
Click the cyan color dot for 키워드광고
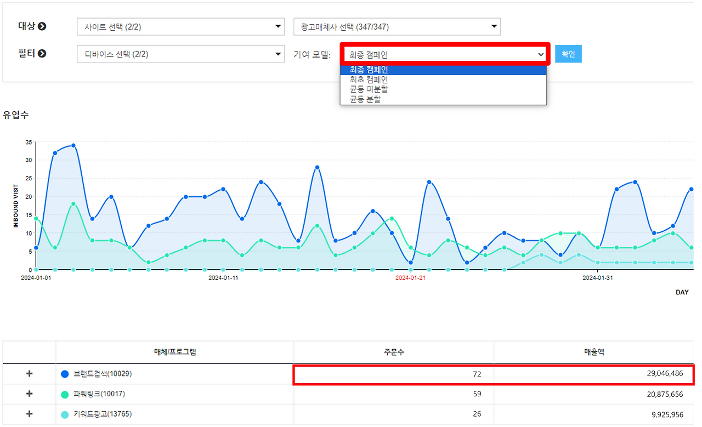[x=65, y=414]
